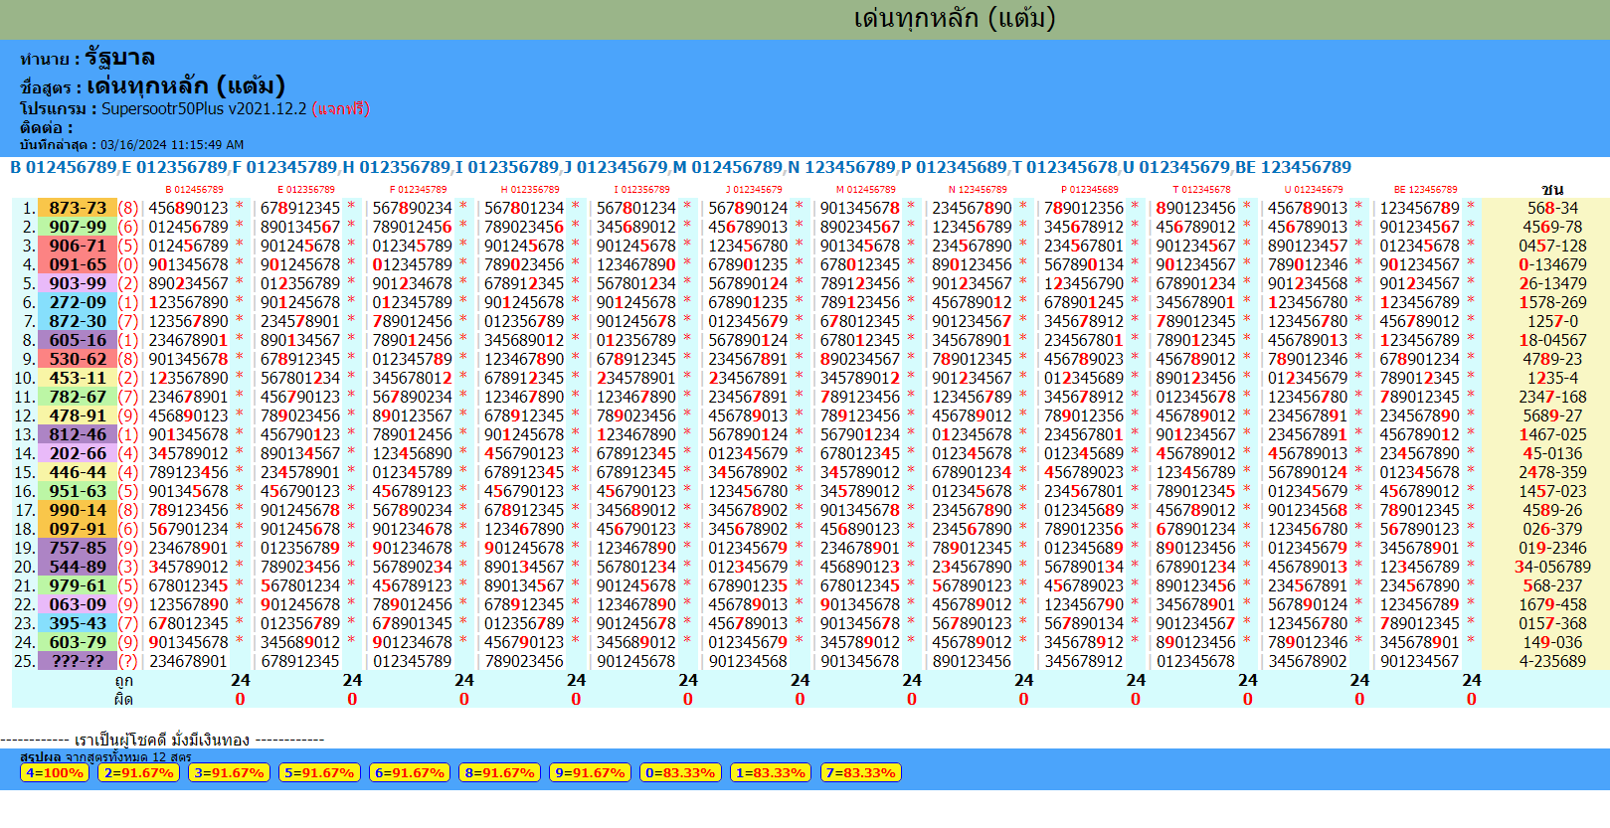Click the 1578-269 value in ชน column

tap(1552, 302)
